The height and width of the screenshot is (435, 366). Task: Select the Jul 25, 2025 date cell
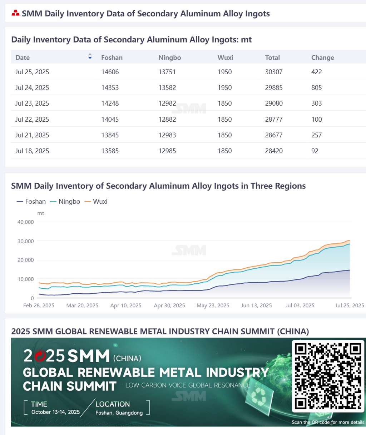32,72
